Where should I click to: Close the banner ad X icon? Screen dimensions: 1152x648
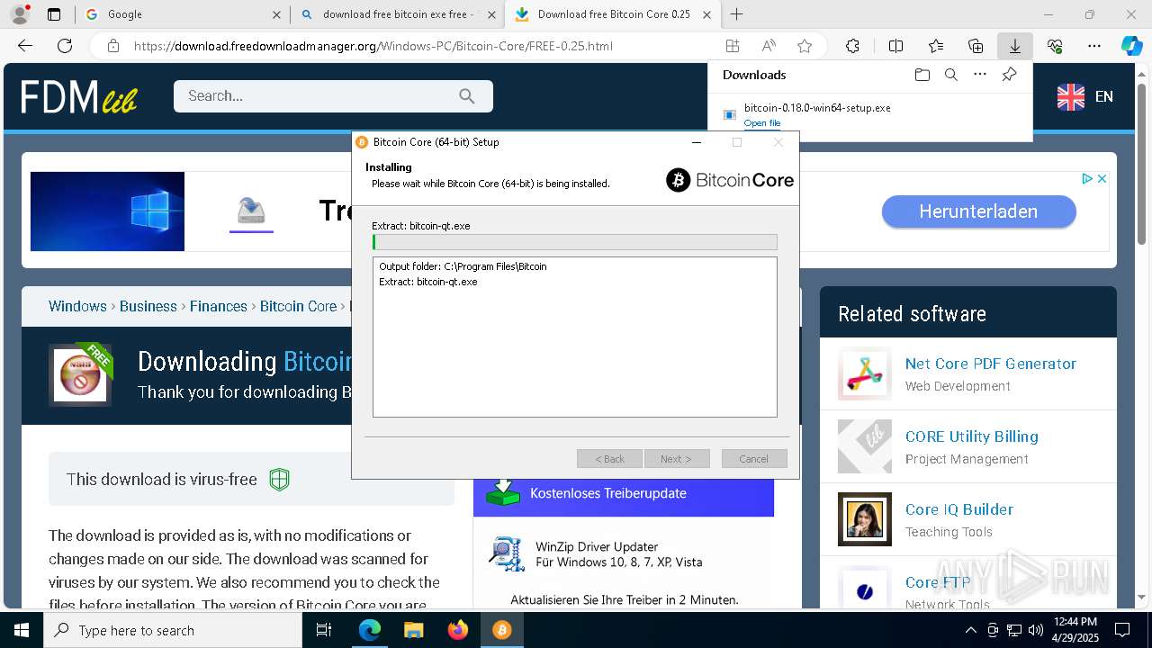click(x=1102, y=179)
